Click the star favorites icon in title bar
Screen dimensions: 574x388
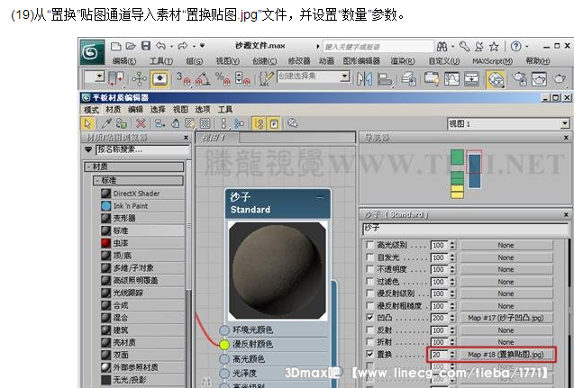(494, 47)
